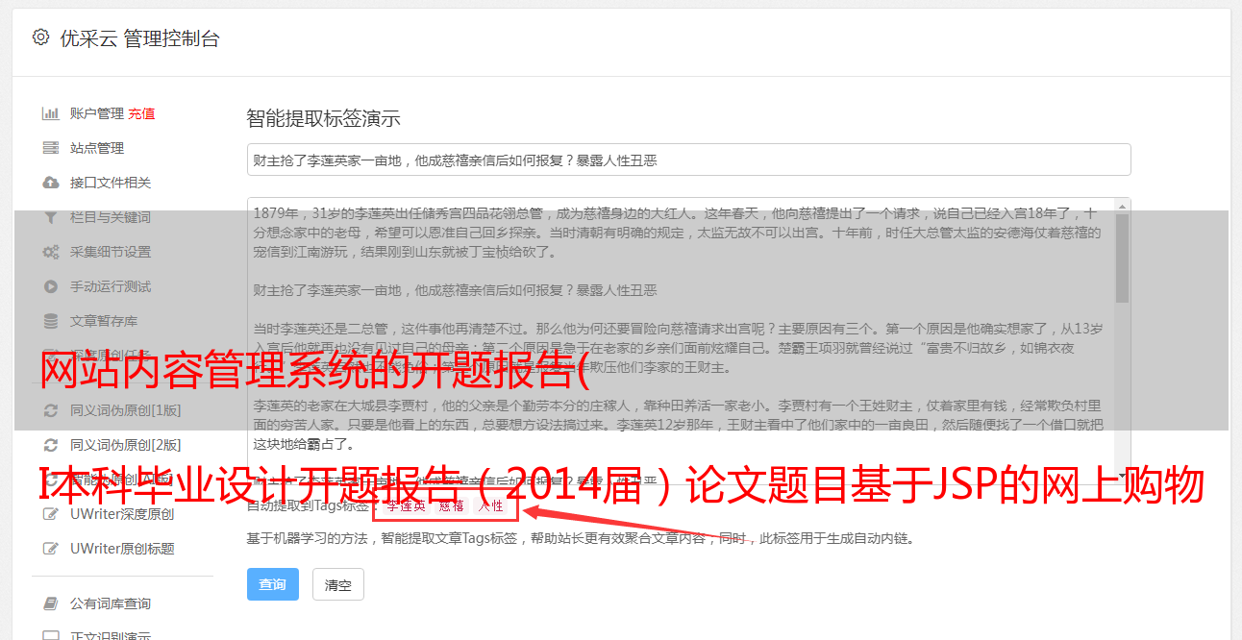
Task: Click the funnel icon for 栏目与关键词
Action: tap(51, 217)
